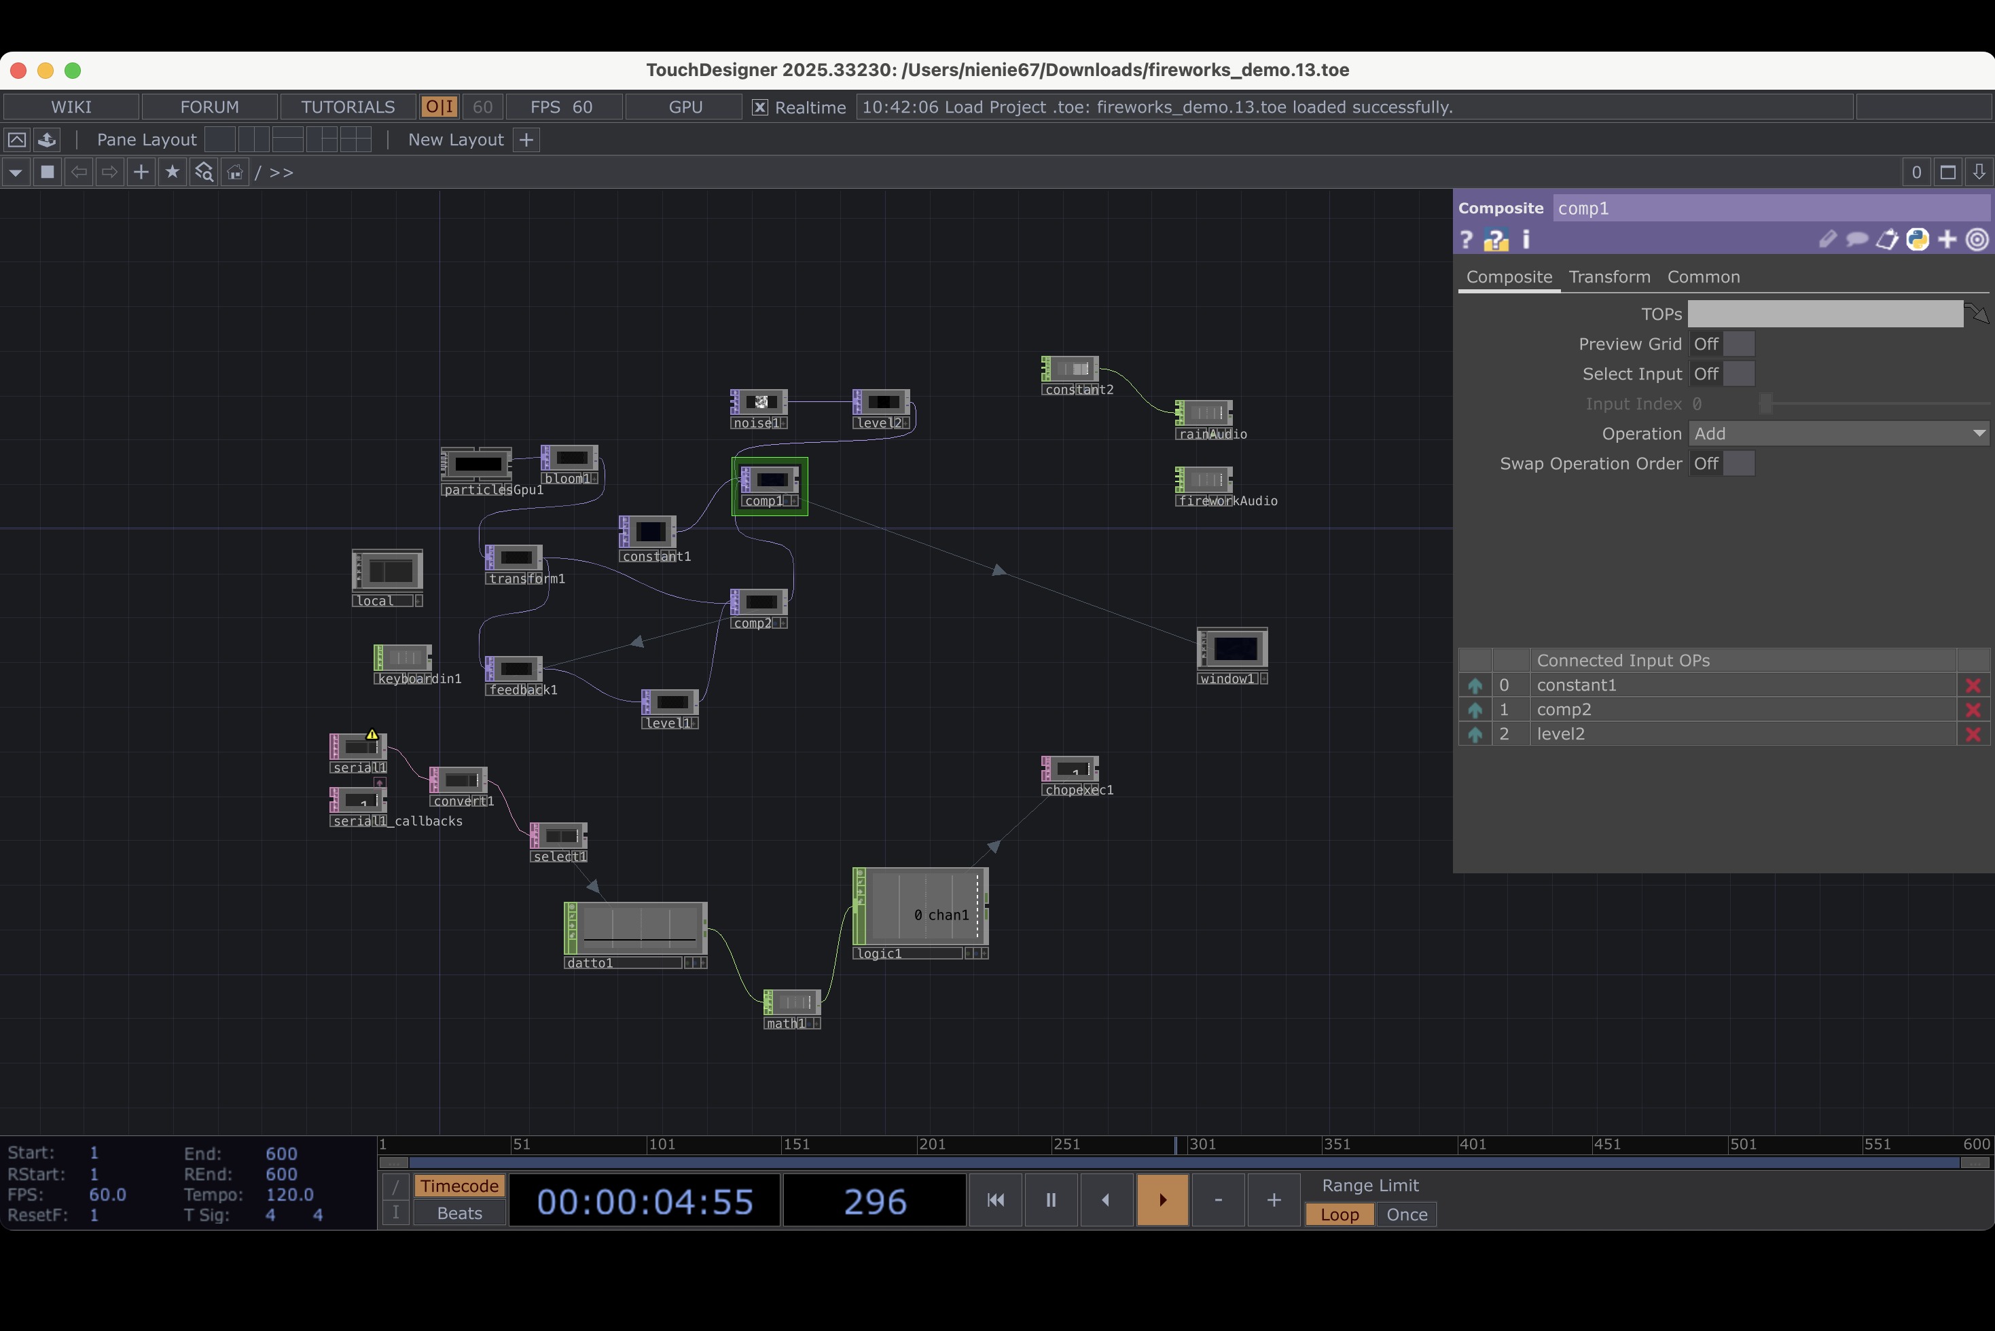Open operator help question mark icon

click(x=1466, y=240)
